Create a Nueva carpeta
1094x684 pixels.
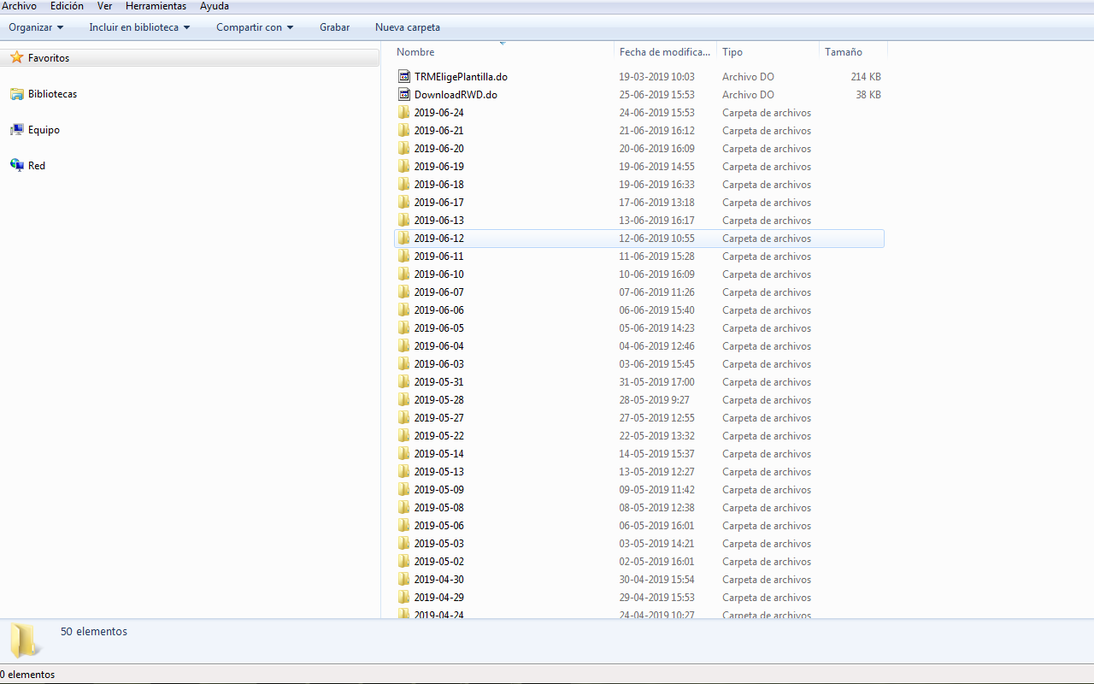click(408, 27)
